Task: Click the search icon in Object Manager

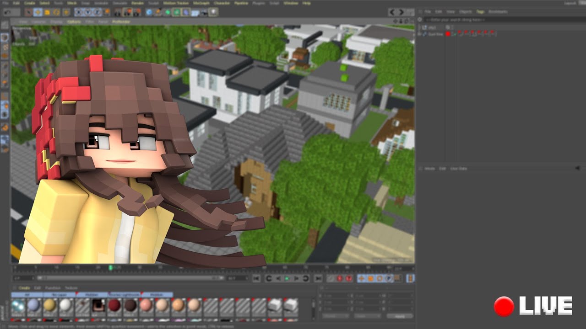Action: 420,20
